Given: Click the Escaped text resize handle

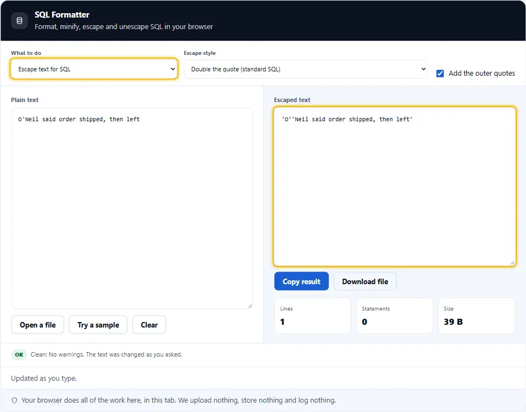Looking at the screenshot, I should click(x=512, y=263).
